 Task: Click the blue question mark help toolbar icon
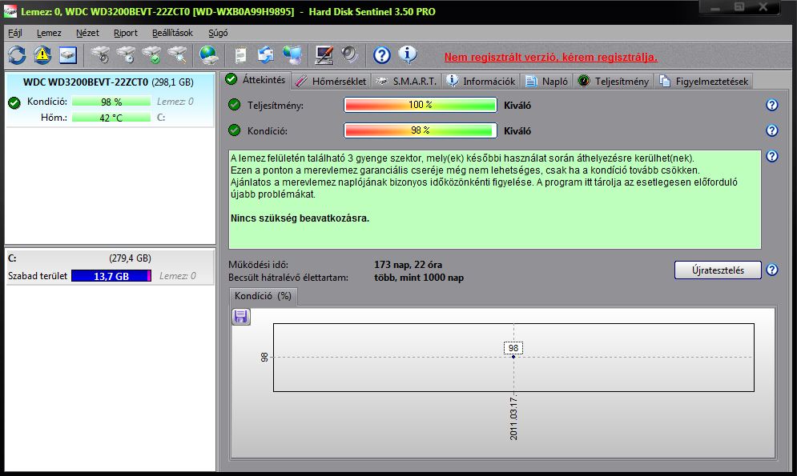click(382, 55)
